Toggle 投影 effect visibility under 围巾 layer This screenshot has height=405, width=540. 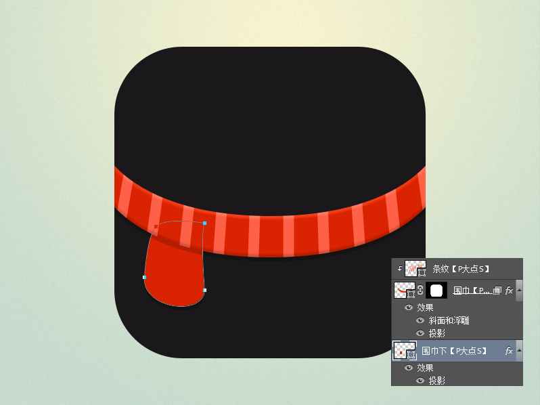click(420, 333)
